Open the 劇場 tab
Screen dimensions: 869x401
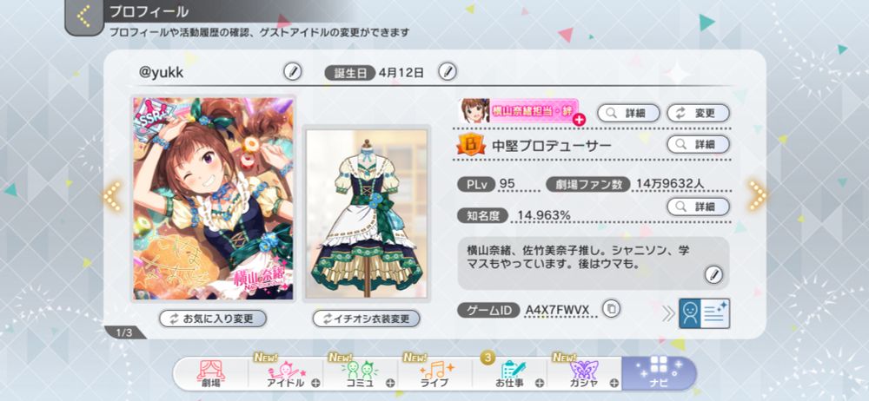[211, 374]
